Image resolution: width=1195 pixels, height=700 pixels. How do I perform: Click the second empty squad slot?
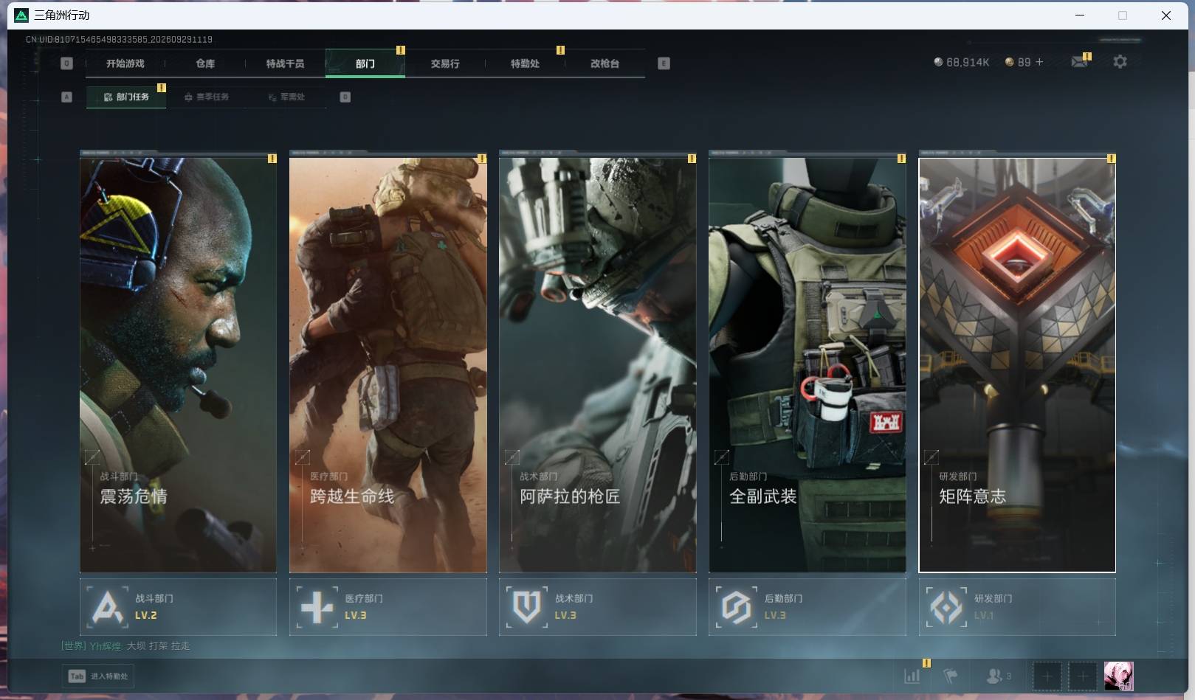1083,676
